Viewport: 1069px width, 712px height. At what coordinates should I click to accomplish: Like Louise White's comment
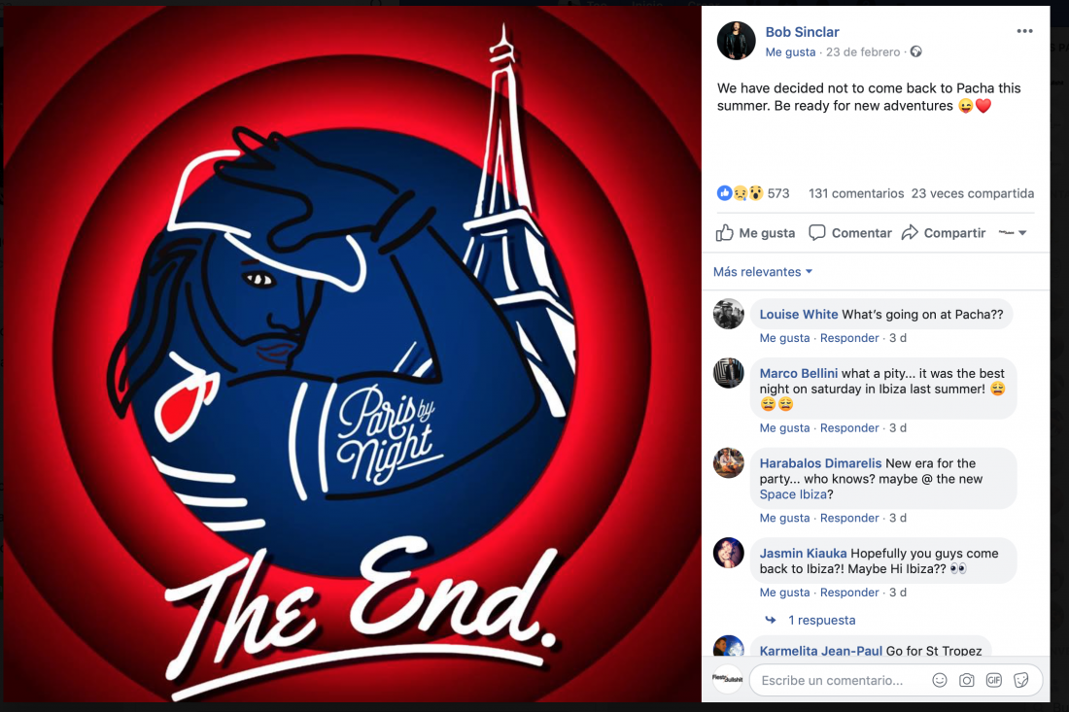[784, 338]
